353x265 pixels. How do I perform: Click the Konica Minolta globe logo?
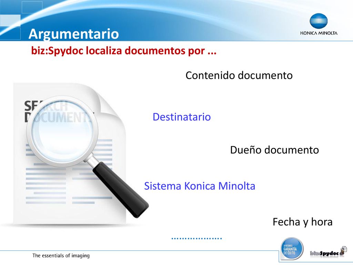[319, 21]
